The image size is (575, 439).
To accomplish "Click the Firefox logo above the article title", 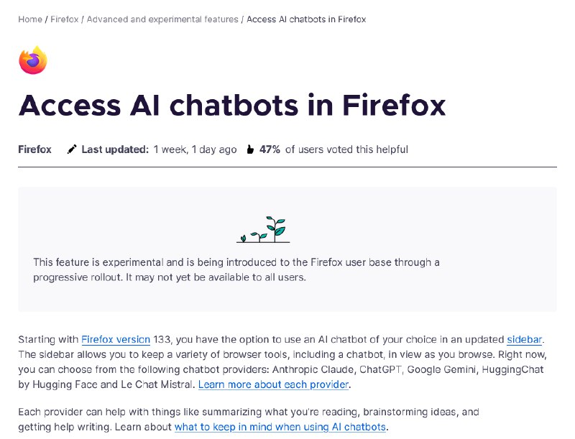I will pos(32,60).
